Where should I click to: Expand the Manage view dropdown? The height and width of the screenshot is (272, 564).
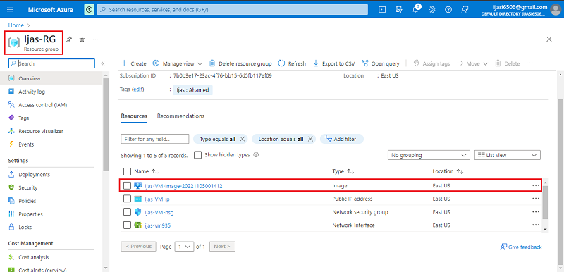click(178, 63)
